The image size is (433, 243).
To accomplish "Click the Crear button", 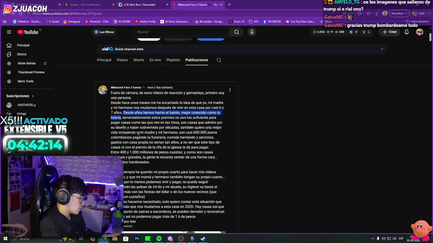I will [x=390, y=32].
